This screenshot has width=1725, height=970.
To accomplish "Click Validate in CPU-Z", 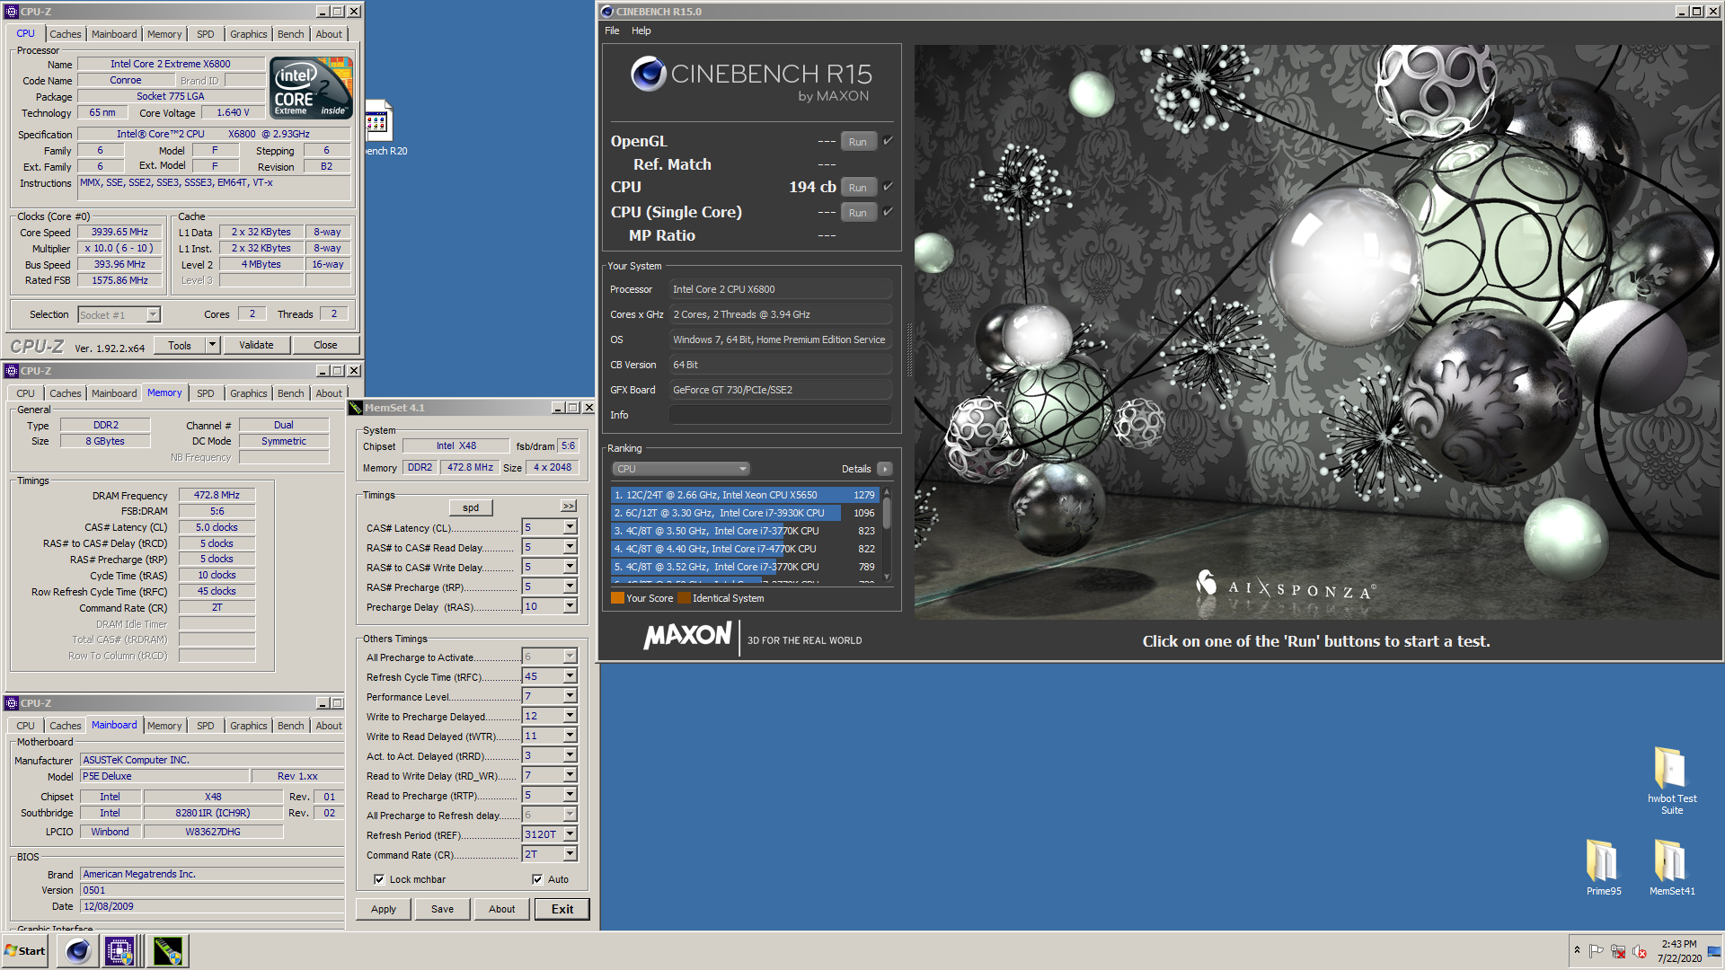I will pos(256,345).
